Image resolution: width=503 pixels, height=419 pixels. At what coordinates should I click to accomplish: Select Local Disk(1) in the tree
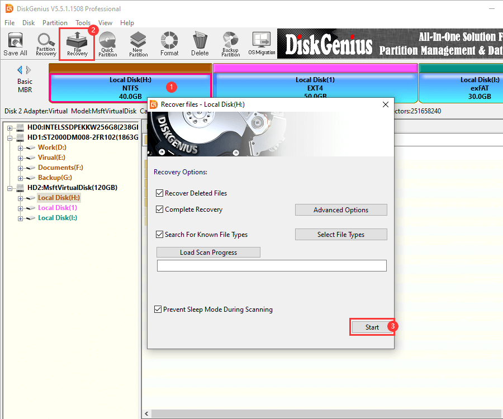[x=58, y=208]
